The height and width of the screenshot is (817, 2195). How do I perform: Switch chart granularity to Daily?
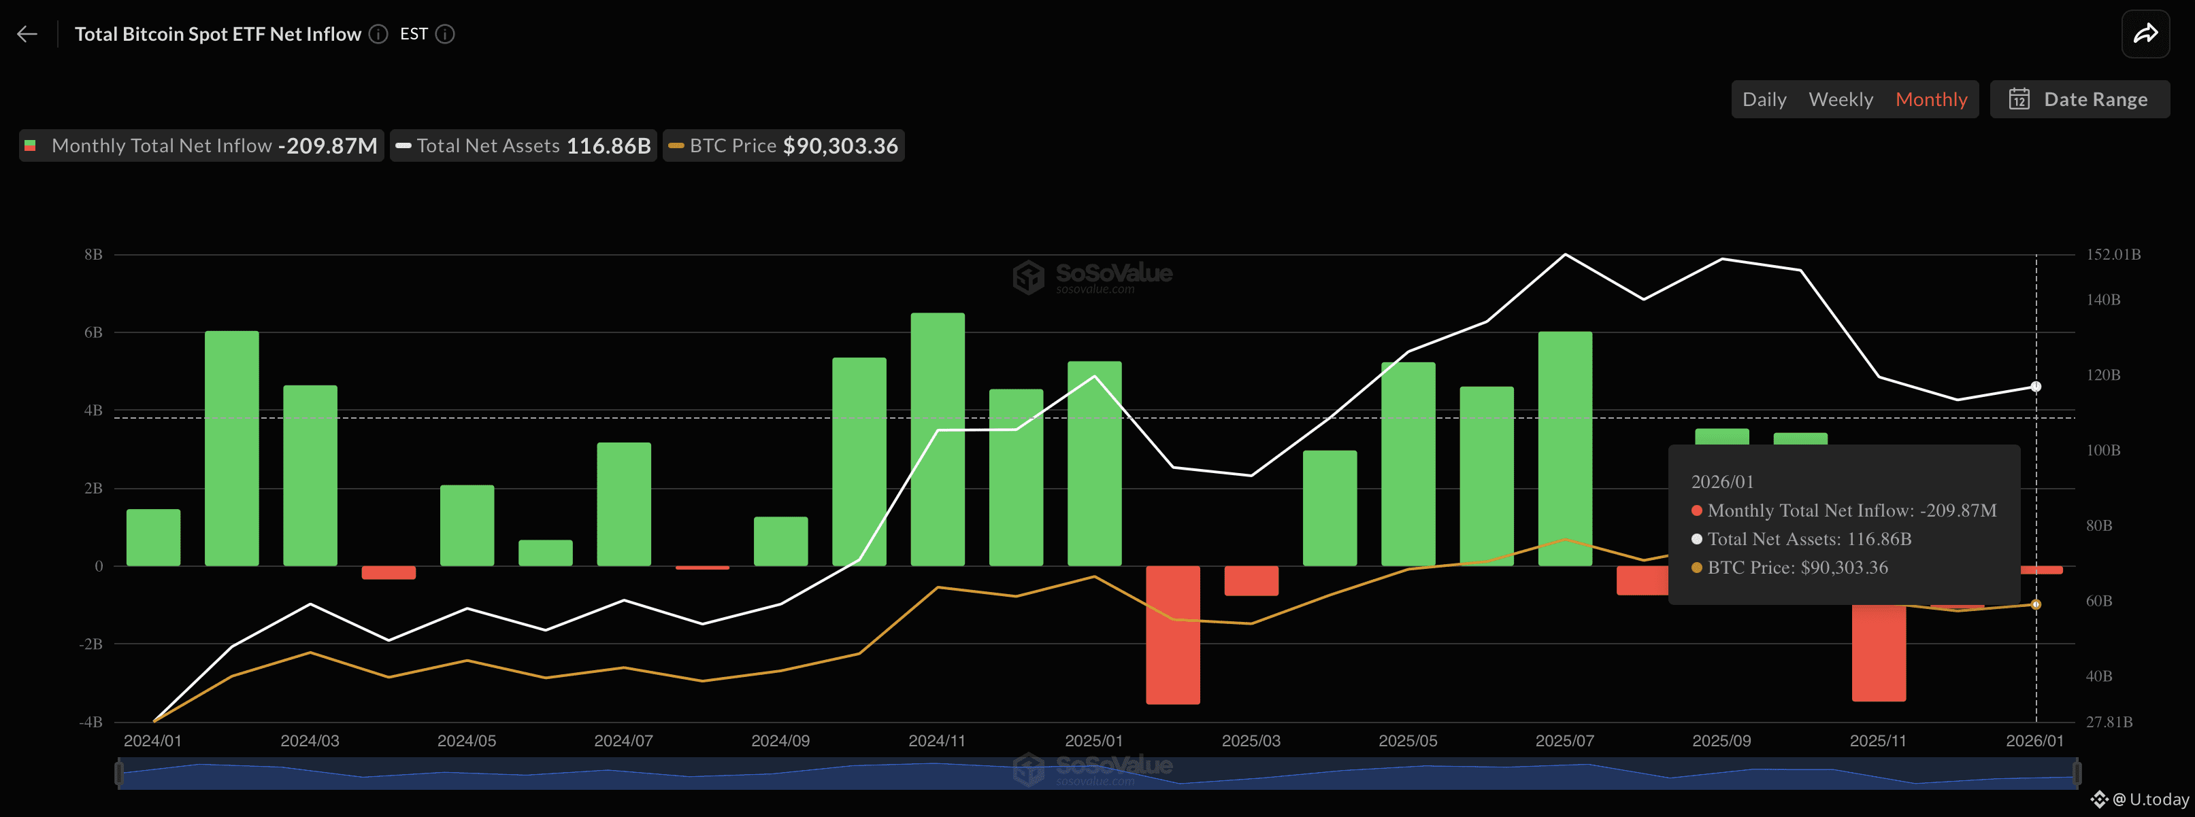click(1765, 99)
